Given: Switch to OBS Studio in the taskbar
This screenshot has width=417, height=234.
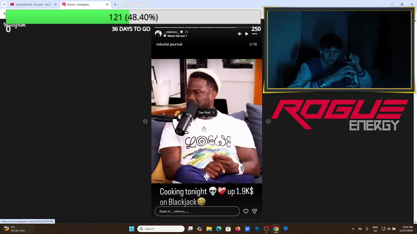Looking at the screenshot, I should tap(266, 229).
